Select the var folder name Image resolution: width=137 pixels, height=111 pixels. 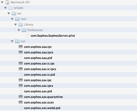coord(19,14)
